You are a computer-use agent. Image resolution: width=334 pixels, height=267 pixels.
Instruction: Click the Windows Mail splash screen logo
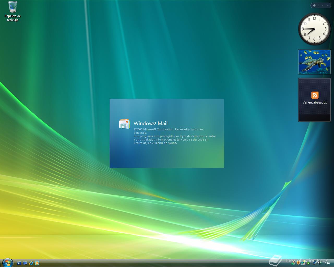(x=124, y=124)
